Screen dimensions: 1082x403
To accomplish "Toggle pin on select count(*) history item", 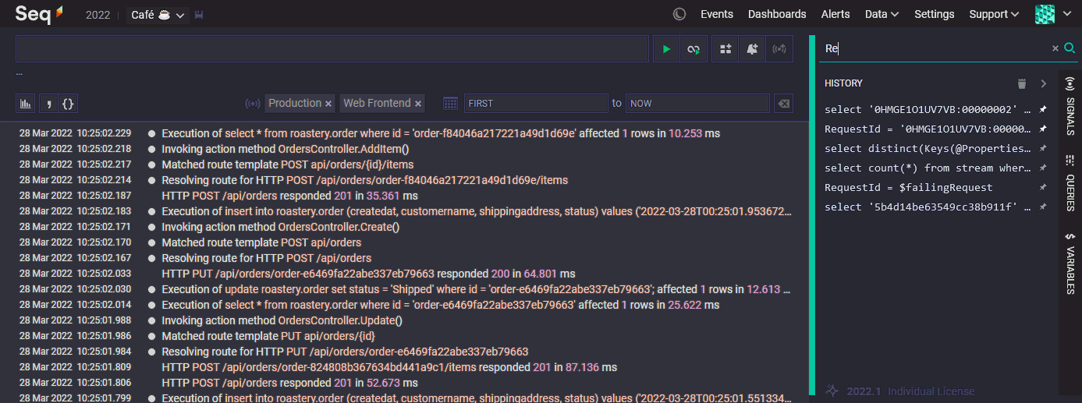I will (x=1043, y=168).
